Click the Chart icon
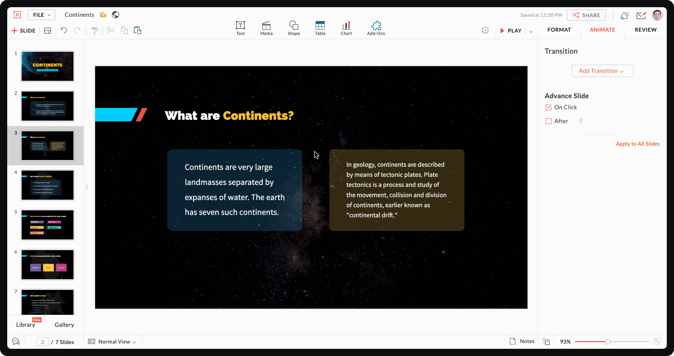This screenshot has height=356, width=674. coord(346,26)
